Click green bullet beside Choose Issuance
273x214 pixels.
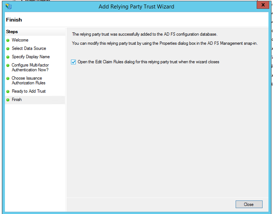pos(8,79)
